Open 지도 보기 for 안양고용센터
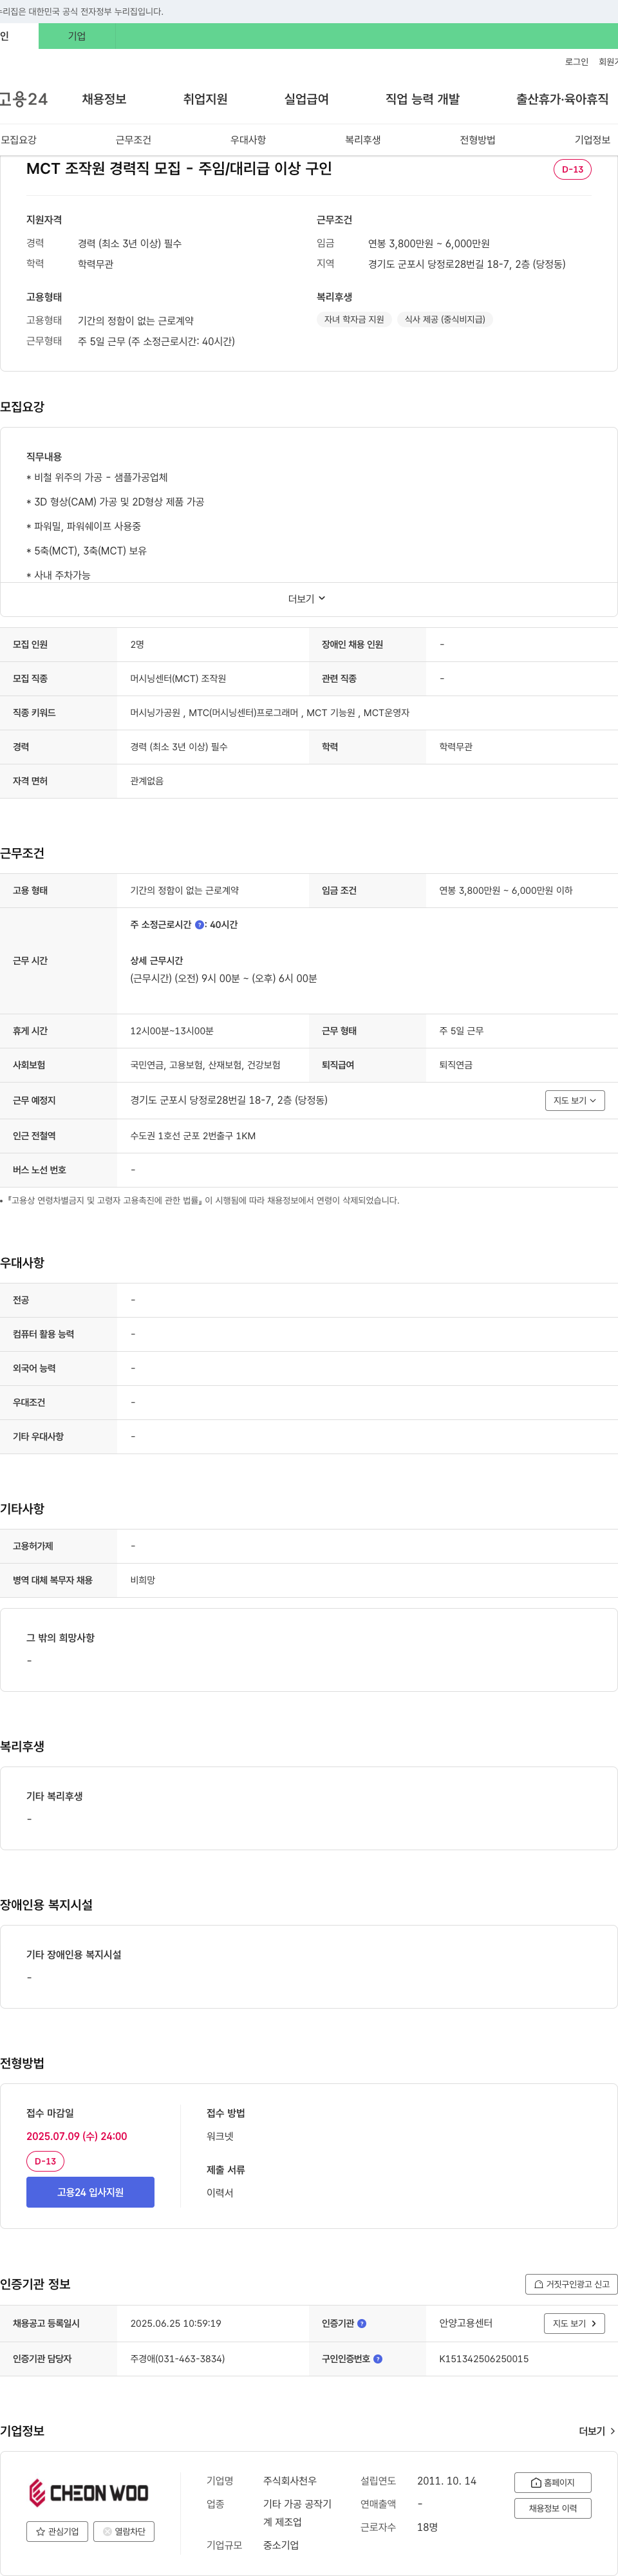The height and width of the screenshot is (2576, 618). click(574, 2323)
